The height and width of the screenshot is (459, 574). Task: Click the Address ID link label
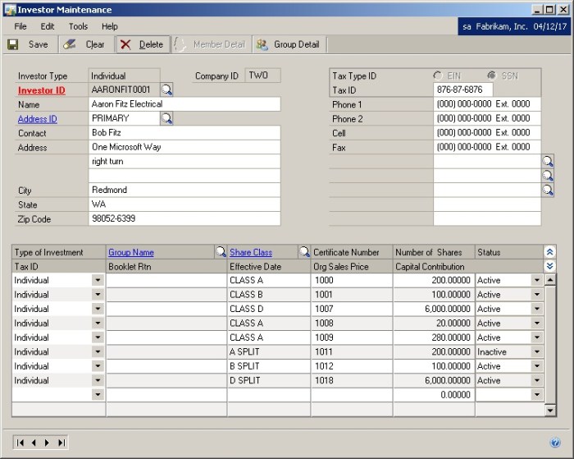(37, 119)
